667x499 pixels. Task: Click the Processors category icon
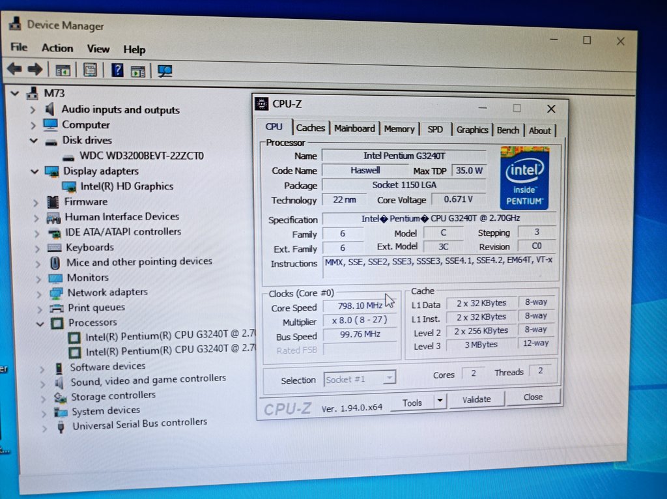coord(57,323)
